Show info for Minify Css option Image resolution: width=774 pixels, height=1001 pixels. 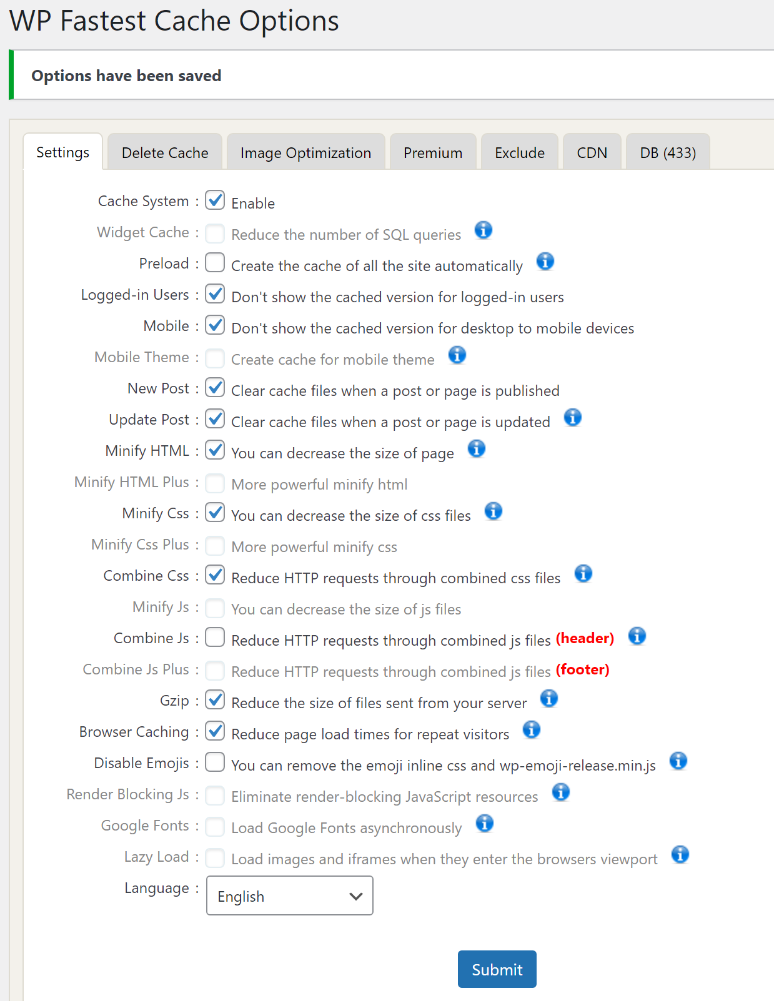[x=494, y=511]
